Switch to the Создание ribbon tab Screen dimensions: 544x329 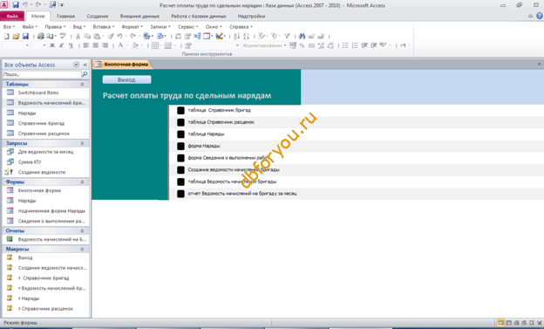click(x=98, y=16)
